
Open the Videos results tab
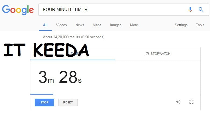point(61,25)
